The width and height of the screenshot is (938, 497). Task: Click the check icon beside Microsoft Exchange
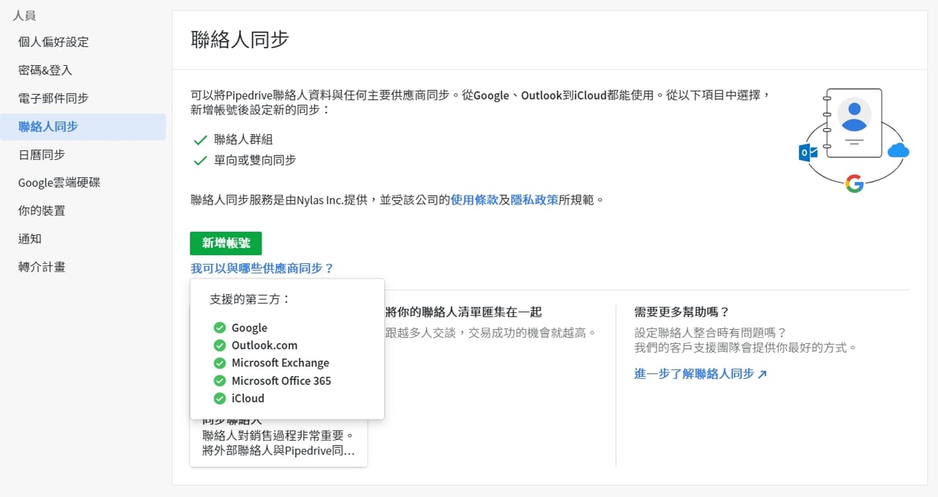tap(219, 363)
